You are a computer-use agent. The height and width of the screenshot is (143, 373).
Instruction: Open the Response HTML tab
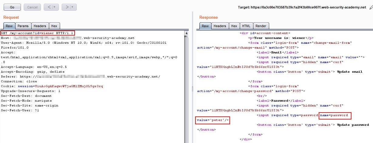pos(246,26)
